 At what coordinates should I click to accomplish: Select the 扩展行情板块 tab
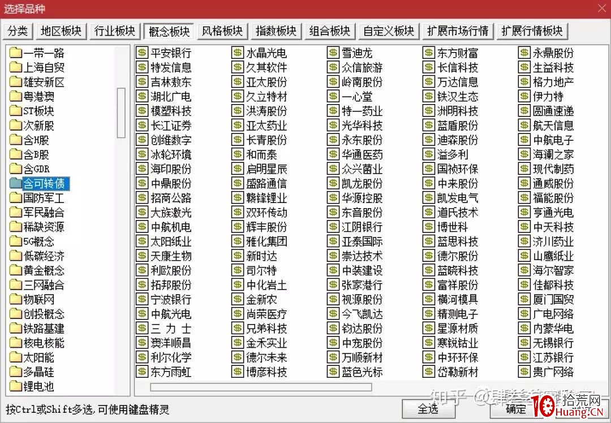[x=532, y=31]
